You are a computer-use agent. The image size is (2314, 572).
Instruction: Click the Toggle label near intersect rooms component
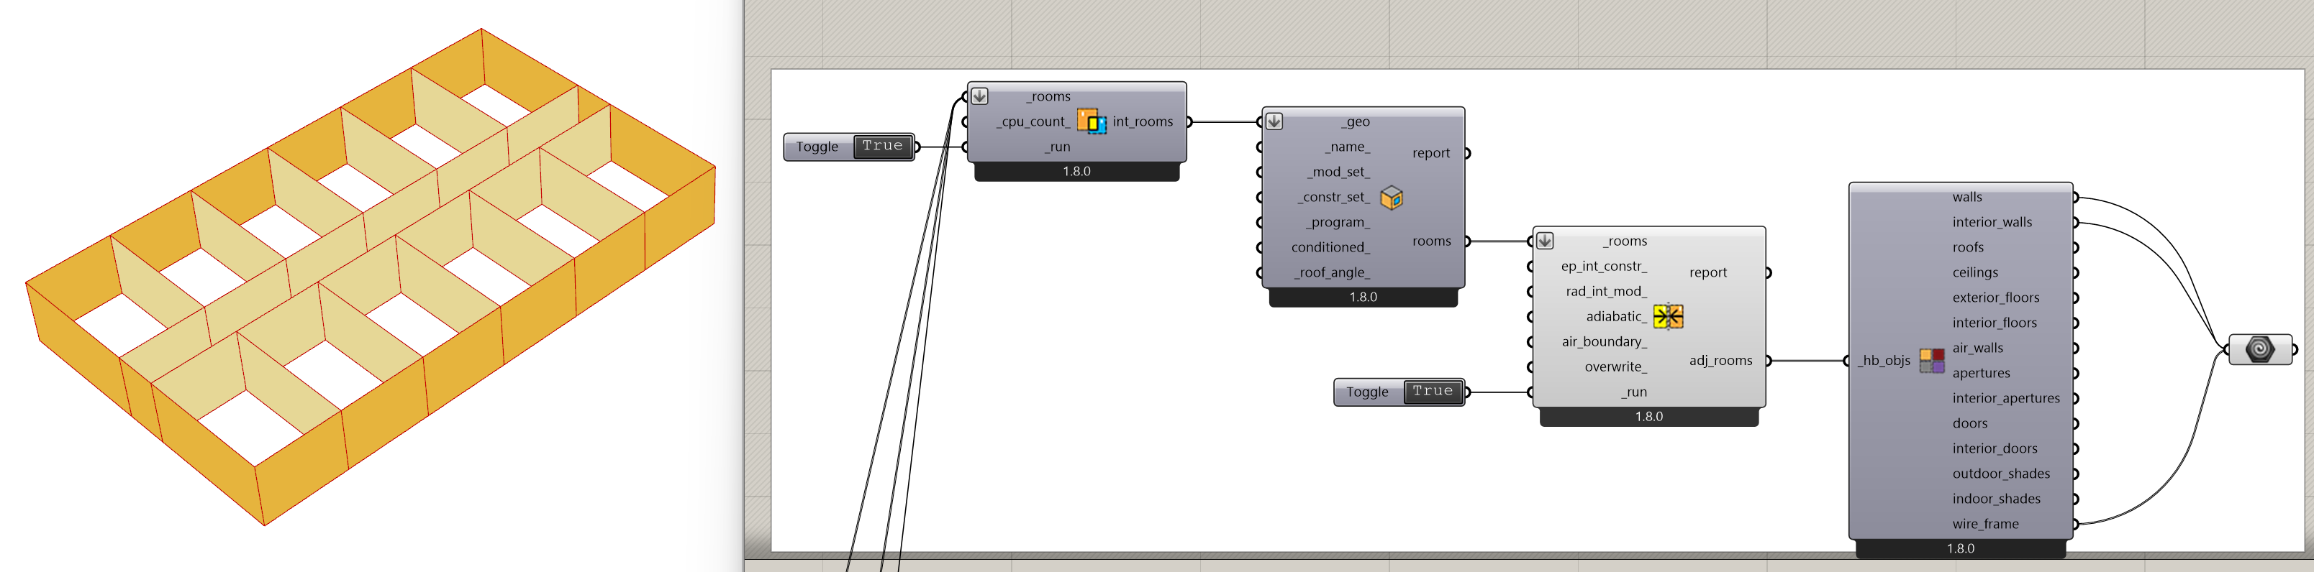coord(817,146)
